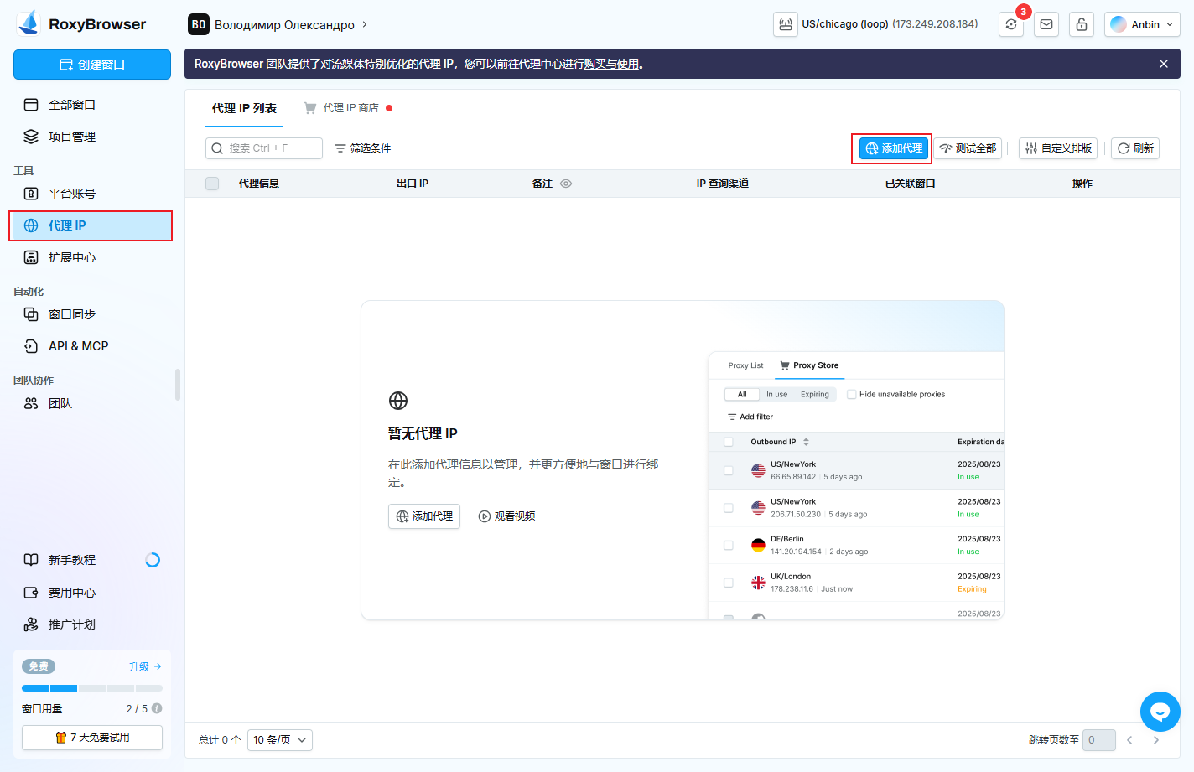The image size is (1194, 772).
Task: Switch to the 代理 IP 商店 tab
Action: [350, 108]
